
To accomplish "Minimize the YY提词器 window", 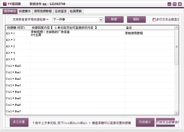I will (170, 4).
